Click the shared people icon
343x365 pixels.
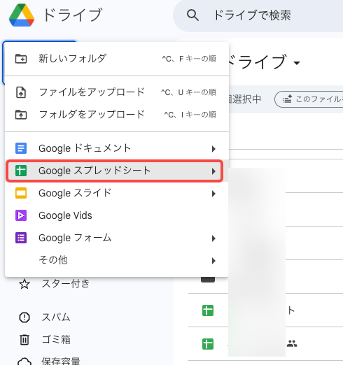click(x=292, y=343)
